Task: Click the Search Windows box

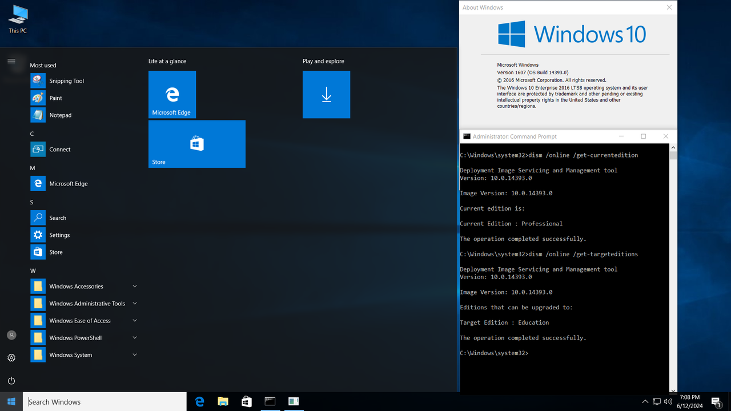Action: [105, 402]
